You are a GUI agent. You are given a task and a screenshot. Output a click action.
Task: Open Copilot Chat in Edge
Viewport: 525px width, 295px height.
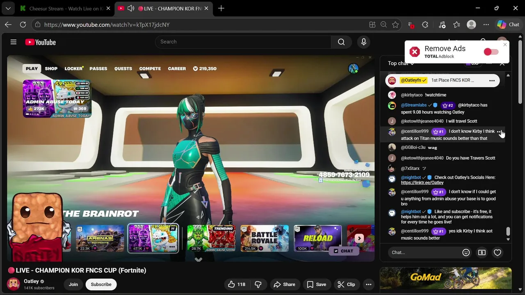point(509,25)
